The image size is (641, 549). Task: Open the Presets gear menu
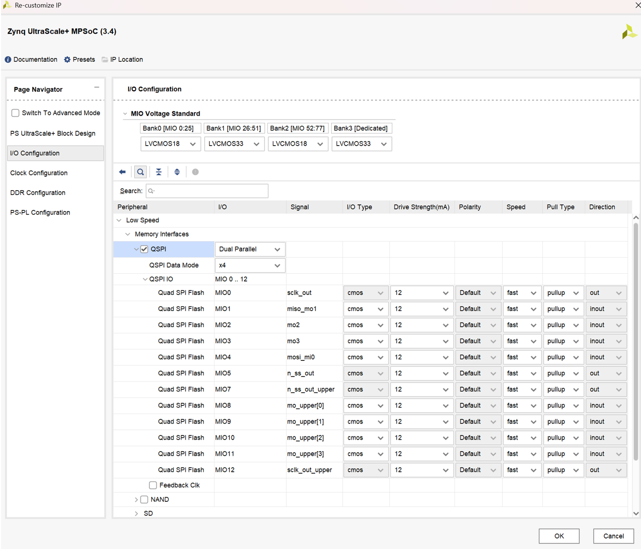point(67,60)
